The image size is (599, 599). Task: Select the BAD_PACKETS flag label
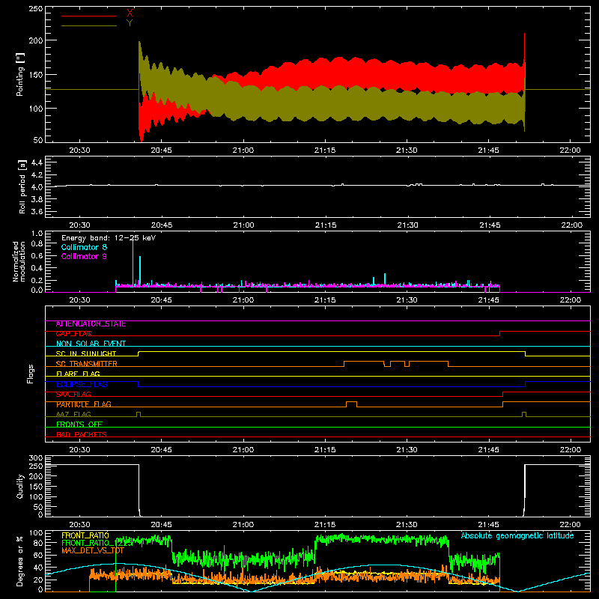82,434
